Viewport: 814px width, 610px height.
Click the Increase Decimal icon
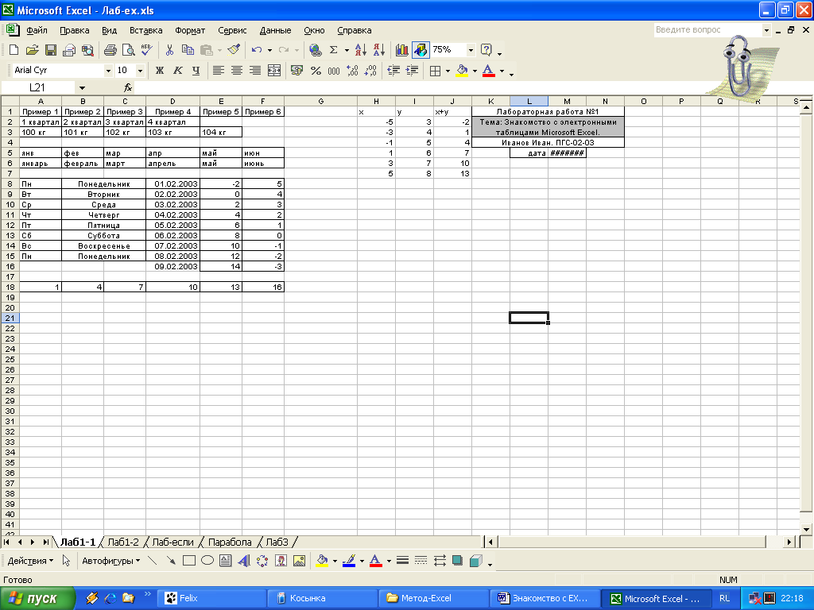click(352, 71)
